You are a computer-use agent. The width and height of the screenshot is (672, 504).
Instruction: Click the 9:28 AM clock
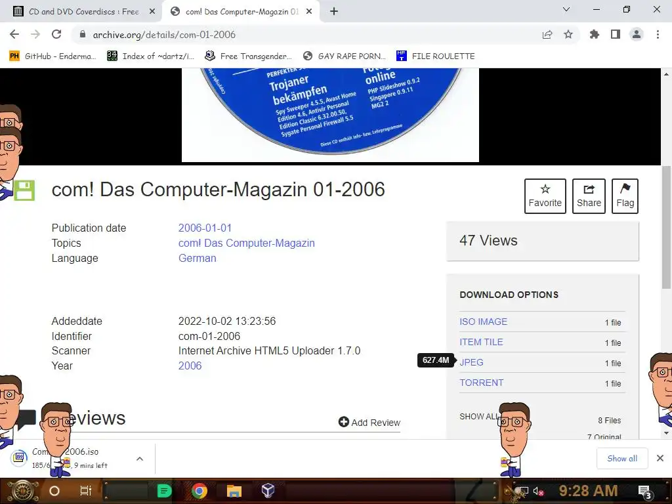tap(588, 491)
